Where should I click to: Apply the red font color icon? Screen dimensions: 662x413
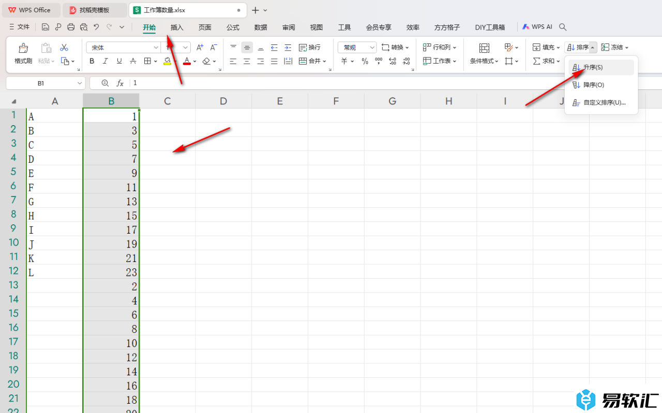pos(187,61)
